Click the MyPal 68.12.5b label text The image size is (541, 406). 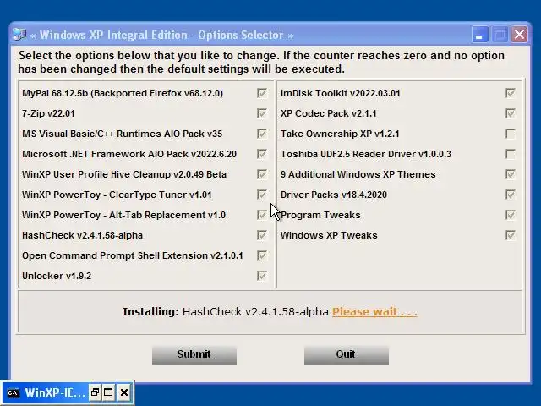coord(123,93)
